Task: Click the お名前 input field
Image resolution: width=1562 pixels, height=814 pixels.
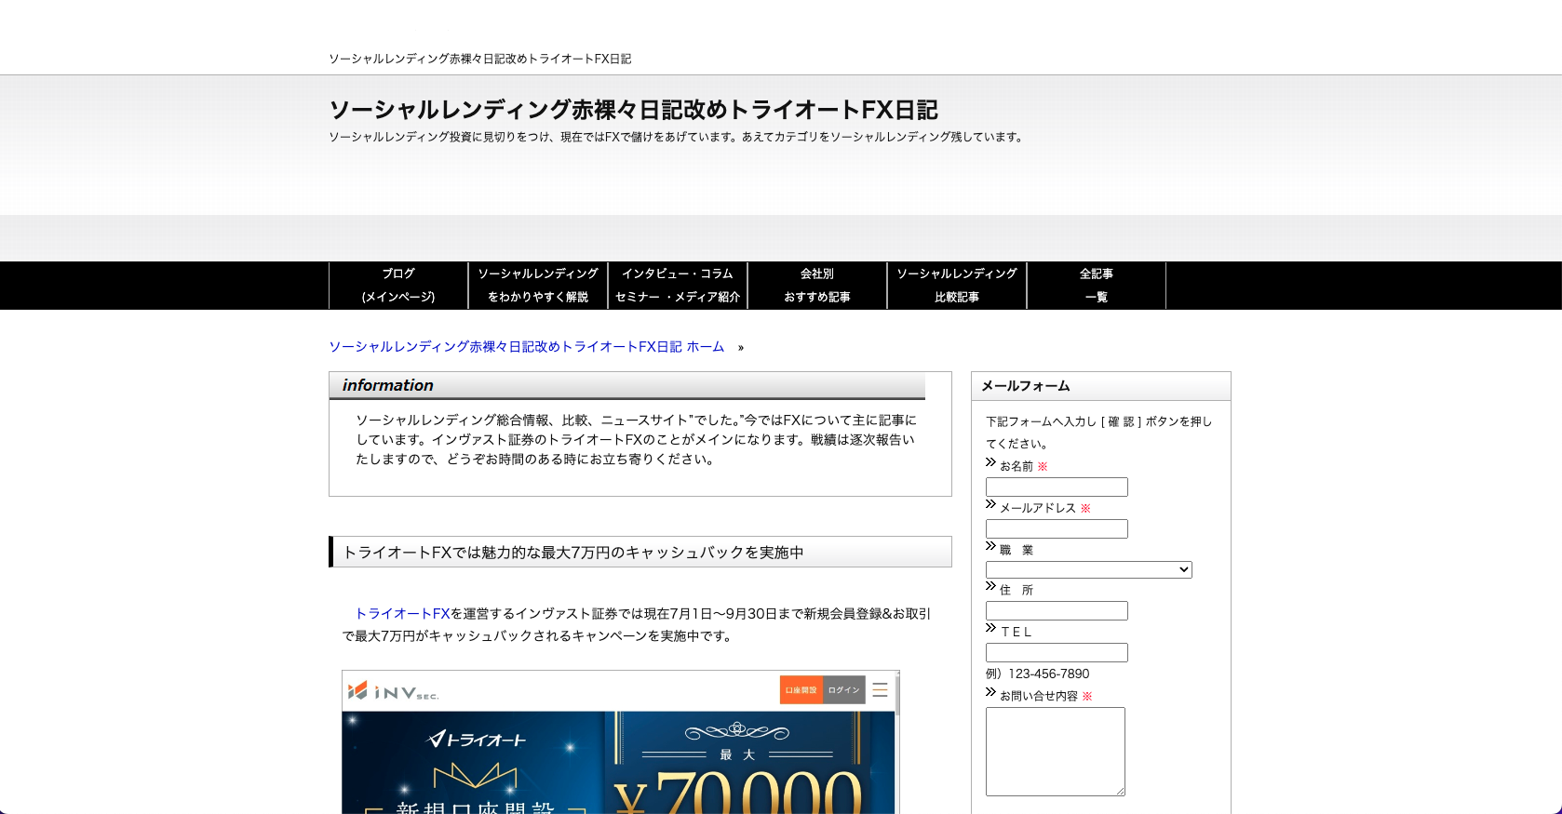Action: coord(1057,487)
